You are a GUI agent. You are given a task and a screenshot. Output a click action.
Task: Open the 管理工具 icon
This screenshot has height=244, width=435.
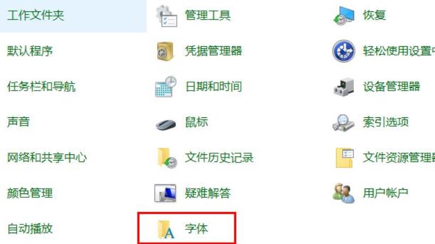coord(166,16)
